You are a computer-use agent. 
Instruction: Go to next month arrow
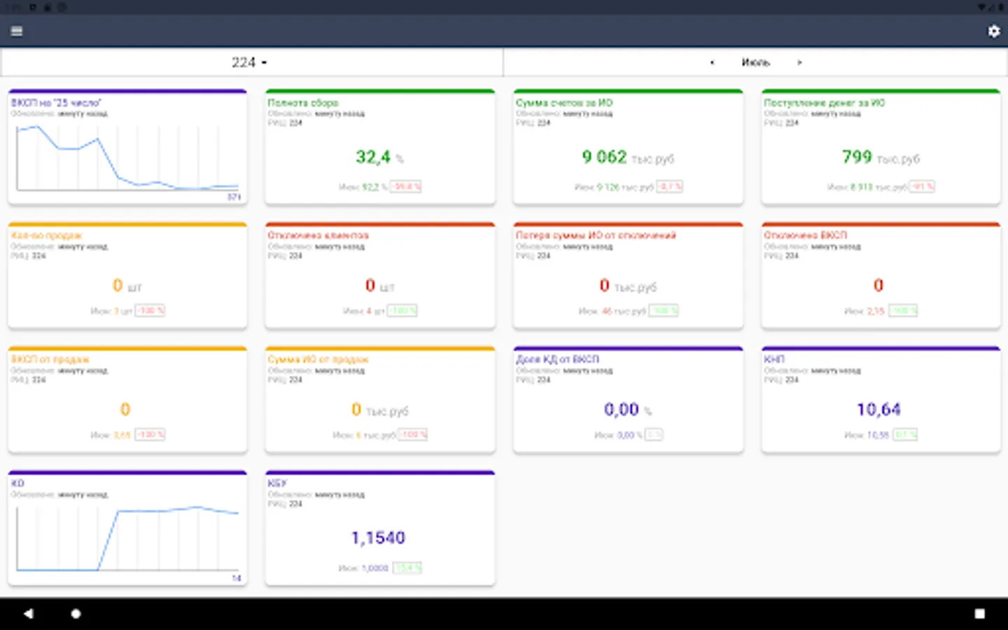(x=799, y=62)
